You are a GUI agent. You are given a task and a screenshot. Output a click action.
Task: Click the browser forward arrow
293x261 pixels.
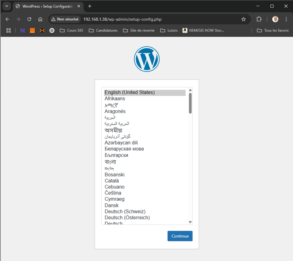[x=18, y=19]
